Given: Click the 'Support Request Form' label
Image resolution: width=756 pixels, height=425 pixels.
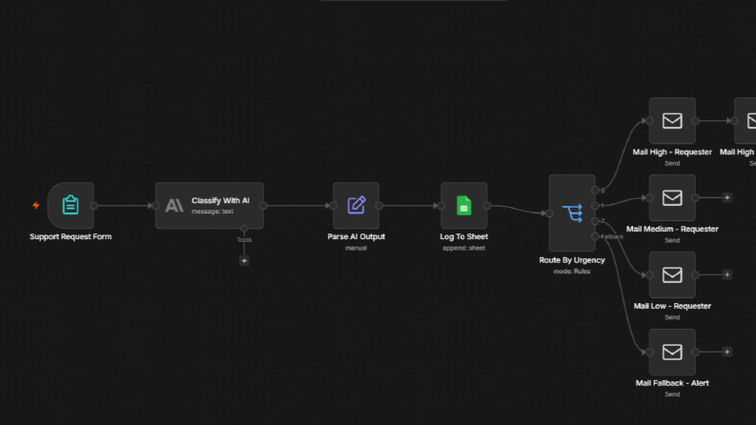Looking at the screenshot, I should pos(71,236).
